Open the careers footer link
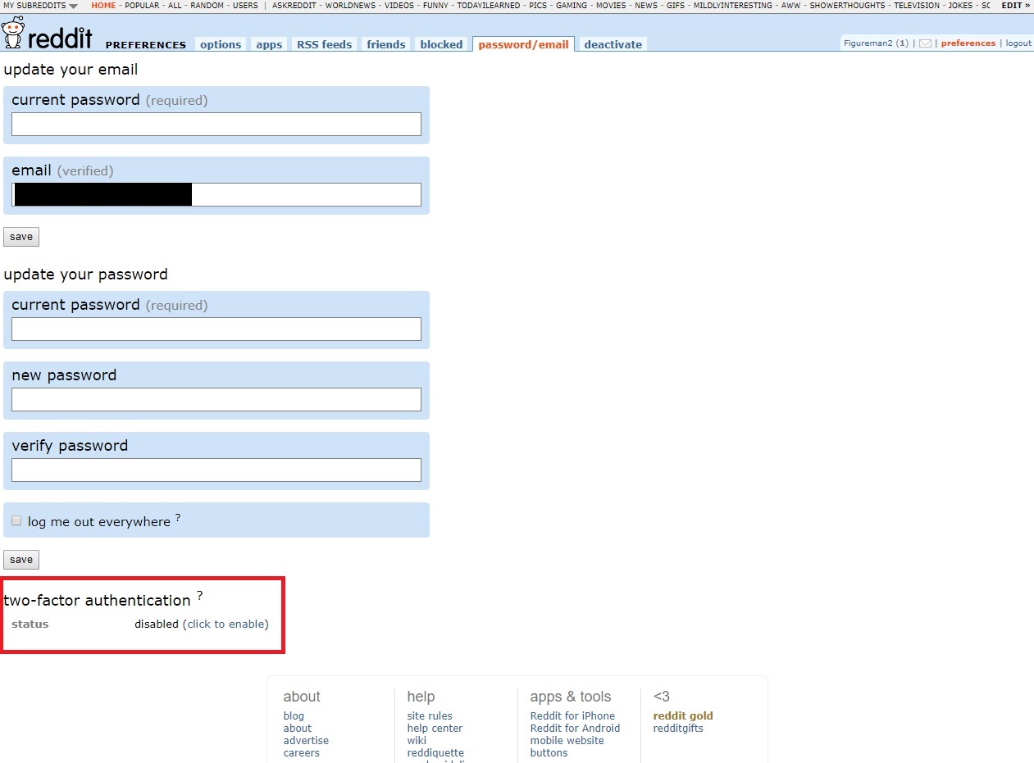Viewport: 1034px width, 763px height. 302,752
